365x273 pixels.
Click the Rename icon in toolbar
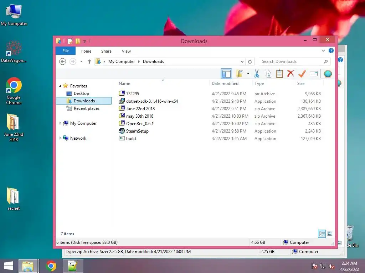tap(314, 74)
